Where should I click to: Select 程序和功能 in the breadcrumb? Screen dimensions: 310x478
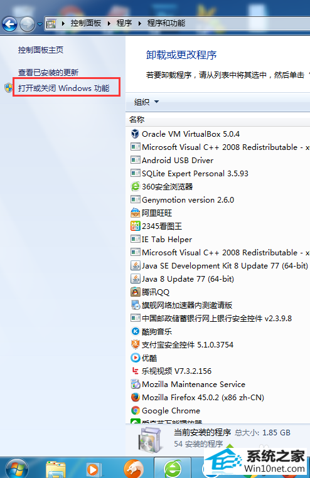166,23
